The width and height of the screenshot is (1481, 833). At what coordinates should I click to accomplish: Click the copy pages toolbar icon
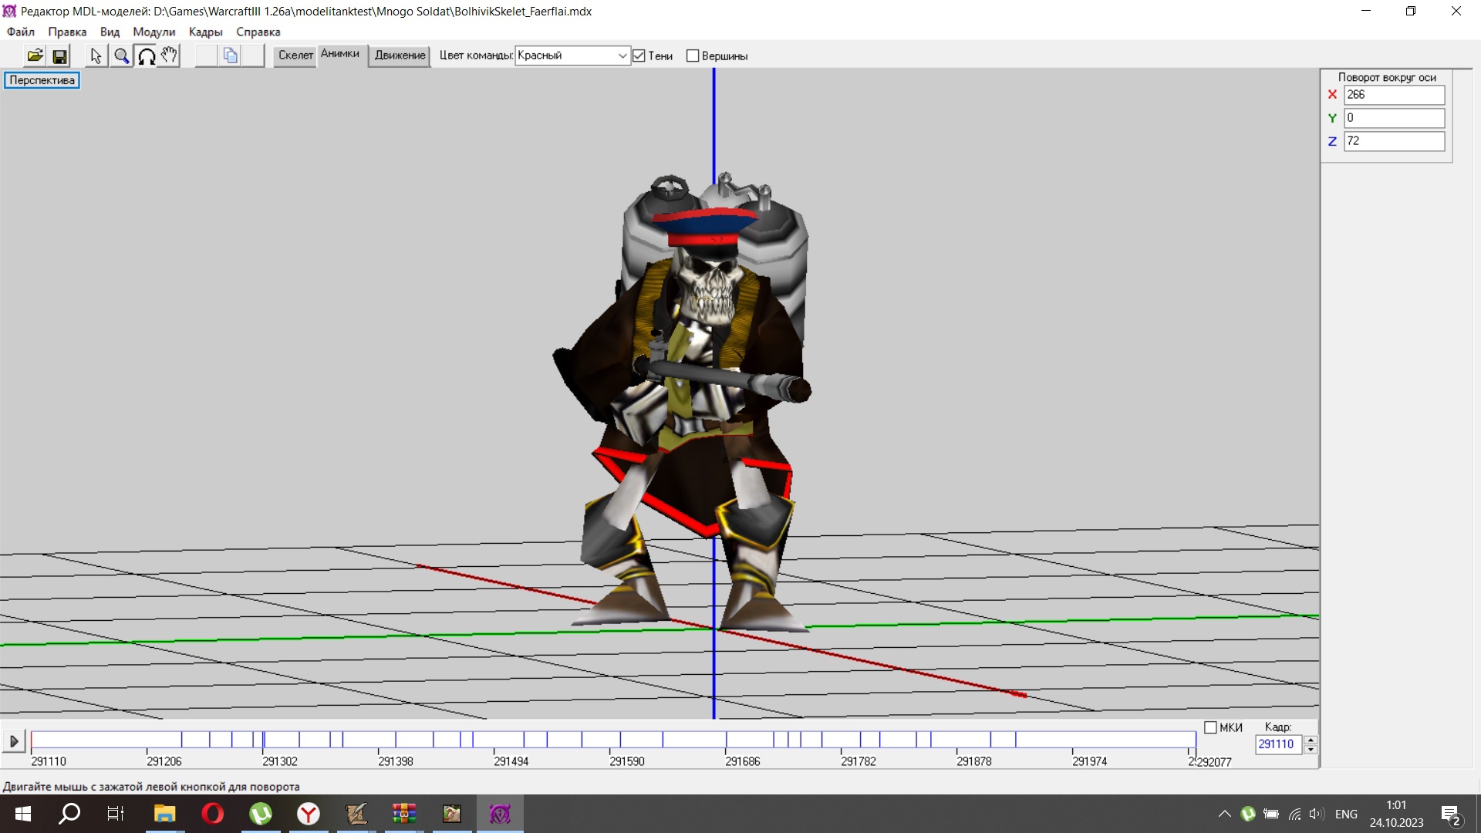230,56
